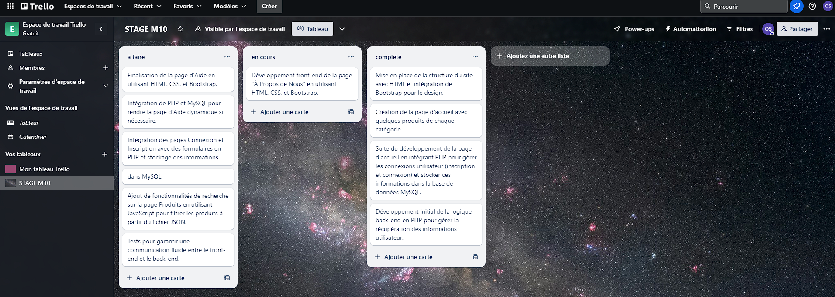
Task: Click the Calendrier view icon
Action: (10, 137)
